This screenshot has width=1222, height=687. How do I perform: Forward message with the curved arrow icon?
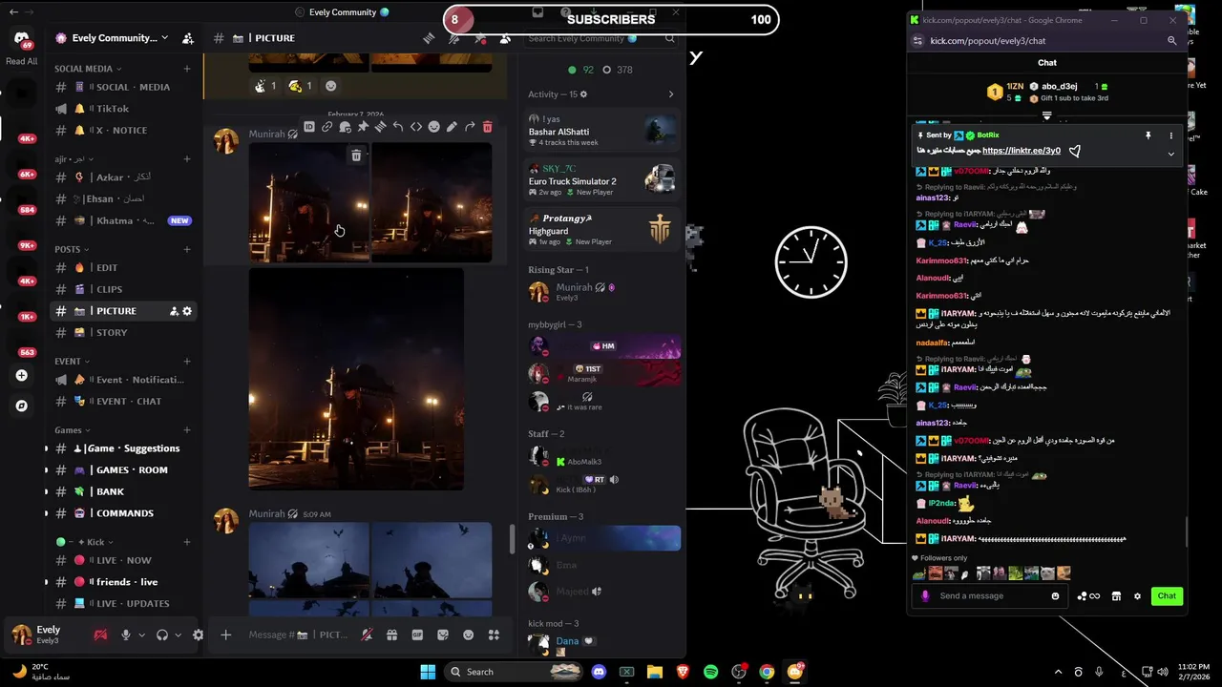click(x=470, y=127)
